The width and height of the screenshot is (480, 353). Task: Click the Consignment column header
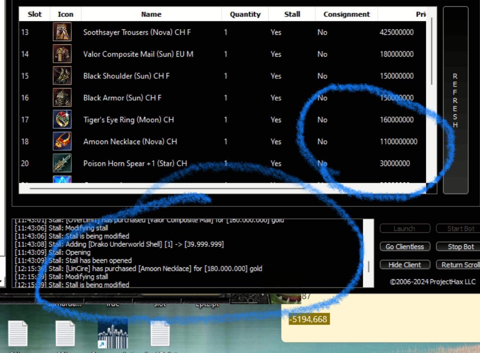click(x=346, y=14)
